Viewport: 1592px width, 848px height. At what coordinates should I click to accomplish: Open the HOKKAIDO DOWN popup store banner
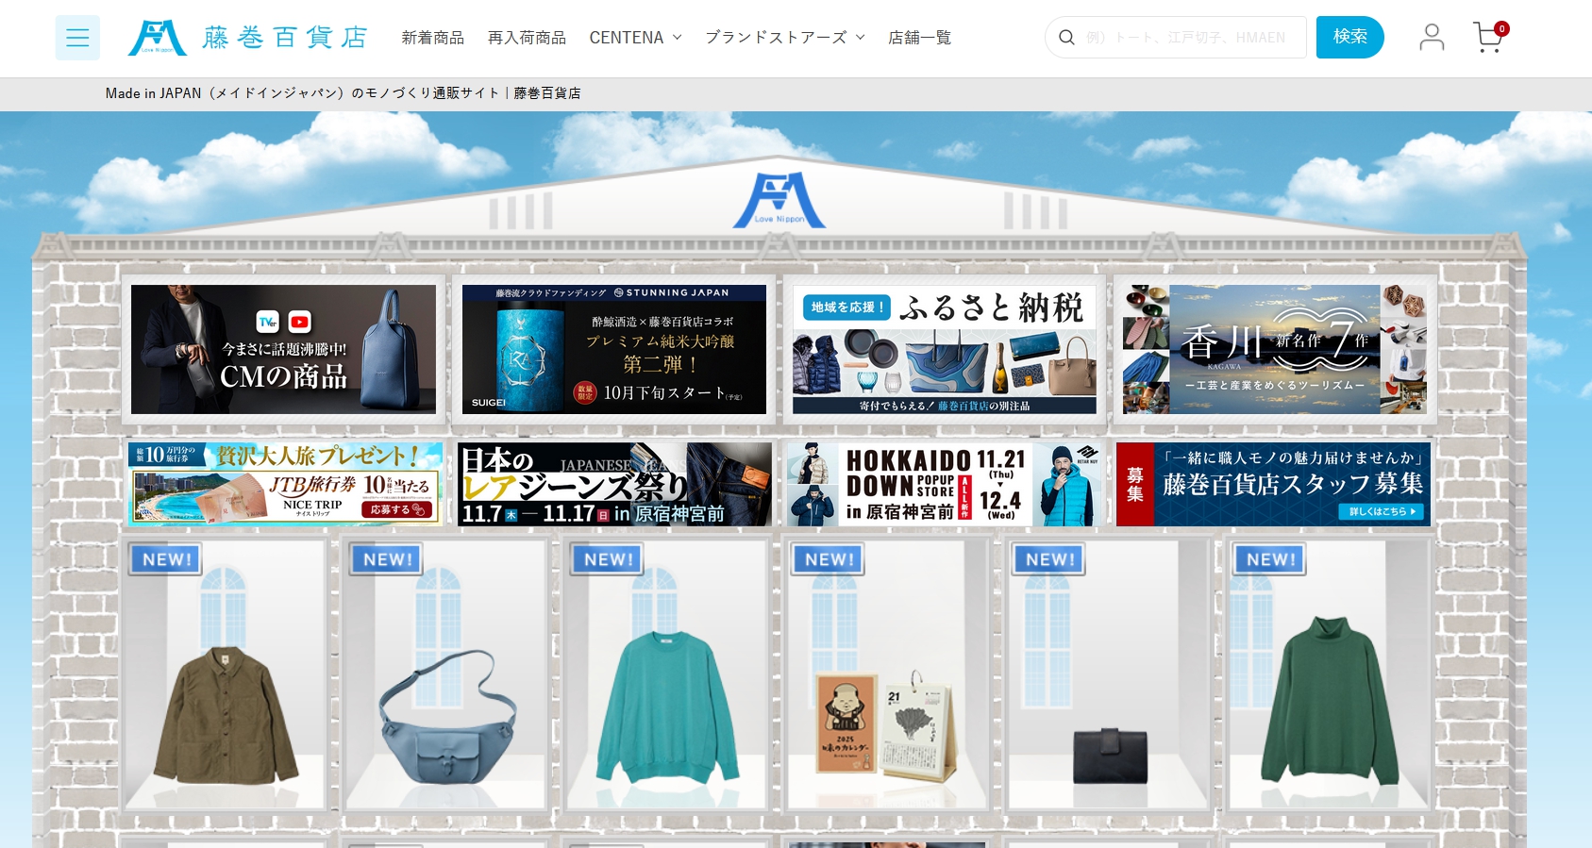pos(944,484)
